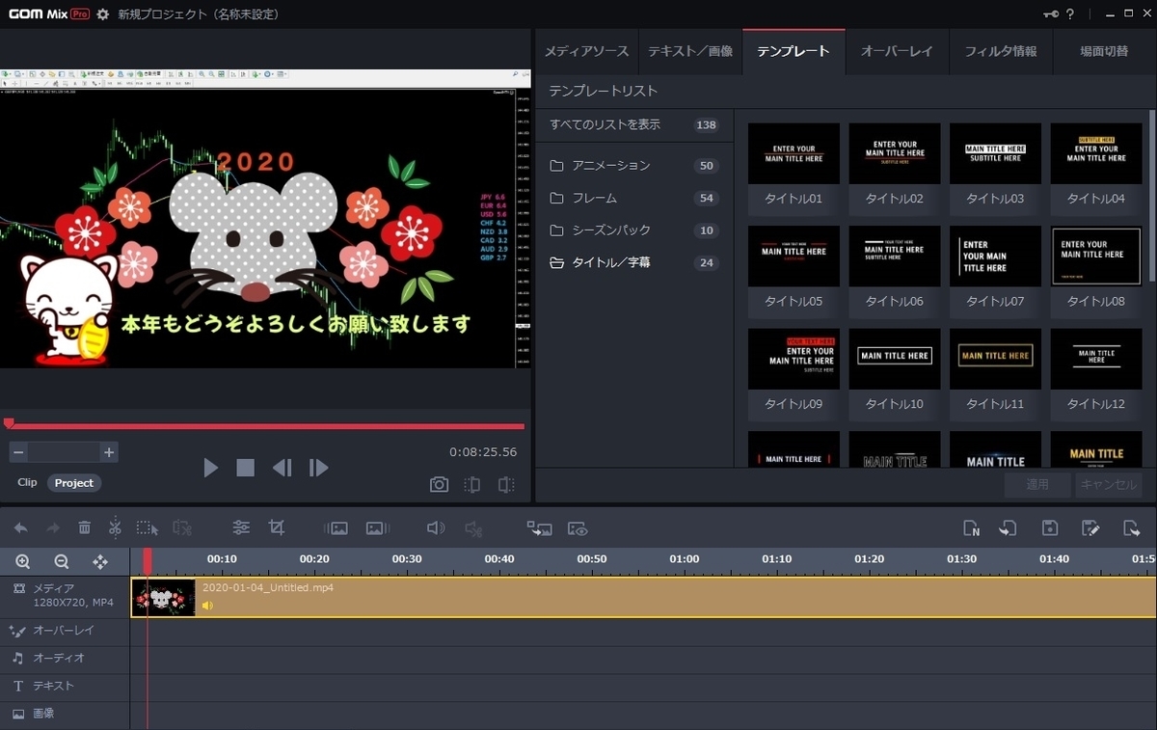Switch to the オーバーレイ tab
Image resolution: width=1157 pixels, height=730 pixels.
click(896, 51)
